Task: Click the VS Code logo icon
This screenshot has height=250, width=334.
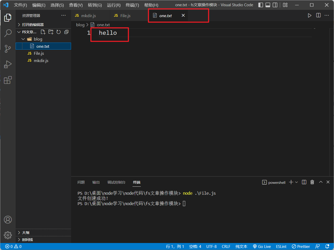Action: pyautogui.click(x=6, y=5)
